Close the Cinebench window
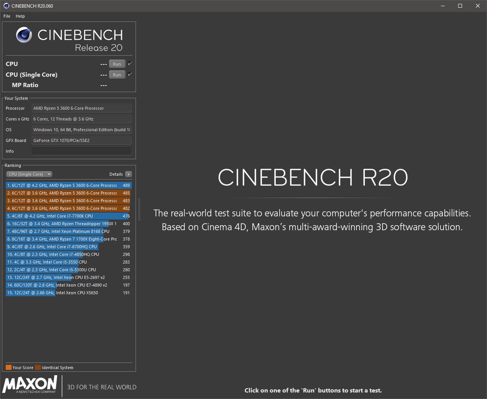Viewport: 487px width, 399px height. tap(478, 6)
